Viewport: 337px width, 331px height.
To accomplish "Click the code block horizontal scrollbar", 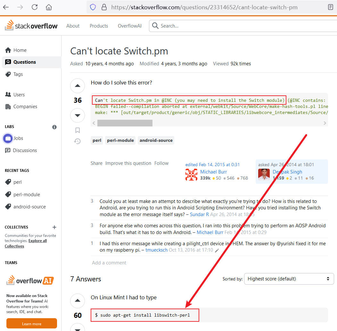I will pyautogui.click(x=125, y=123).
